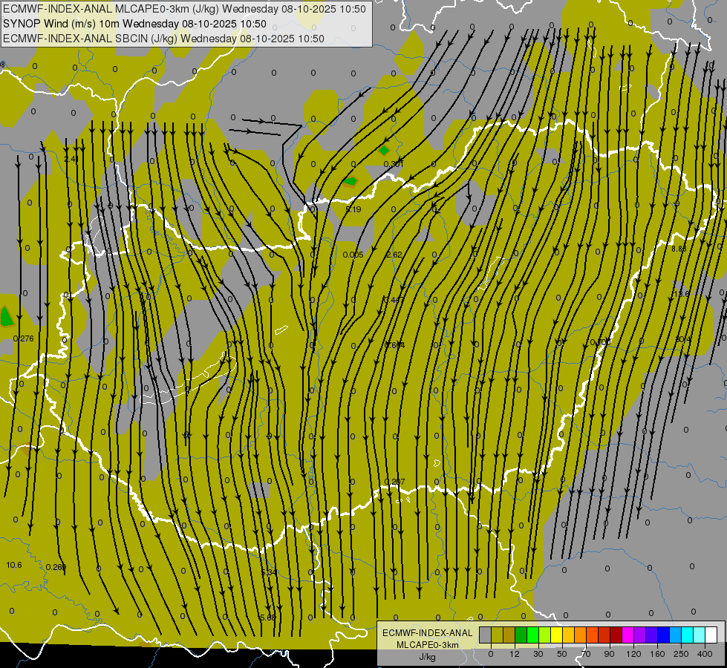This screenshot has height=668, width=727.
Task: Click the pure blue legend swatch
Action: click(663, 635)
